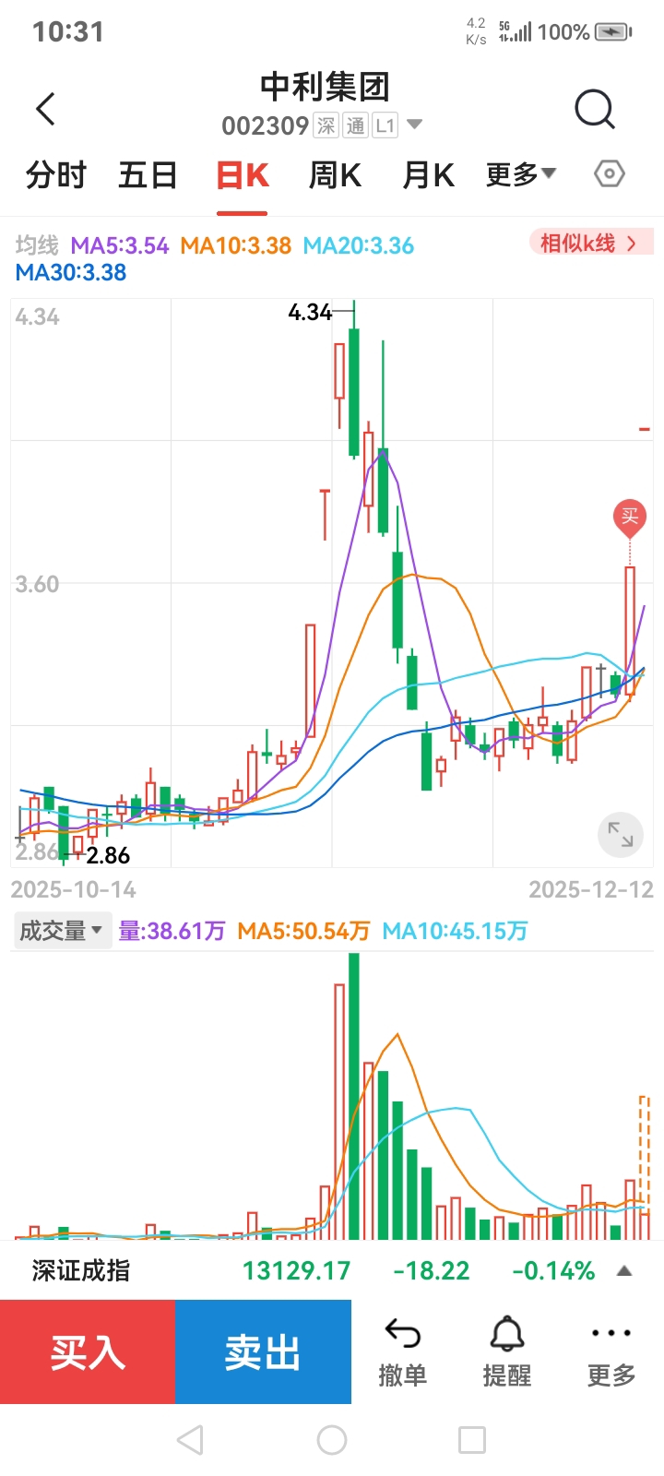Tap MA20:3.36 indicator value

[x=359, y=246]
